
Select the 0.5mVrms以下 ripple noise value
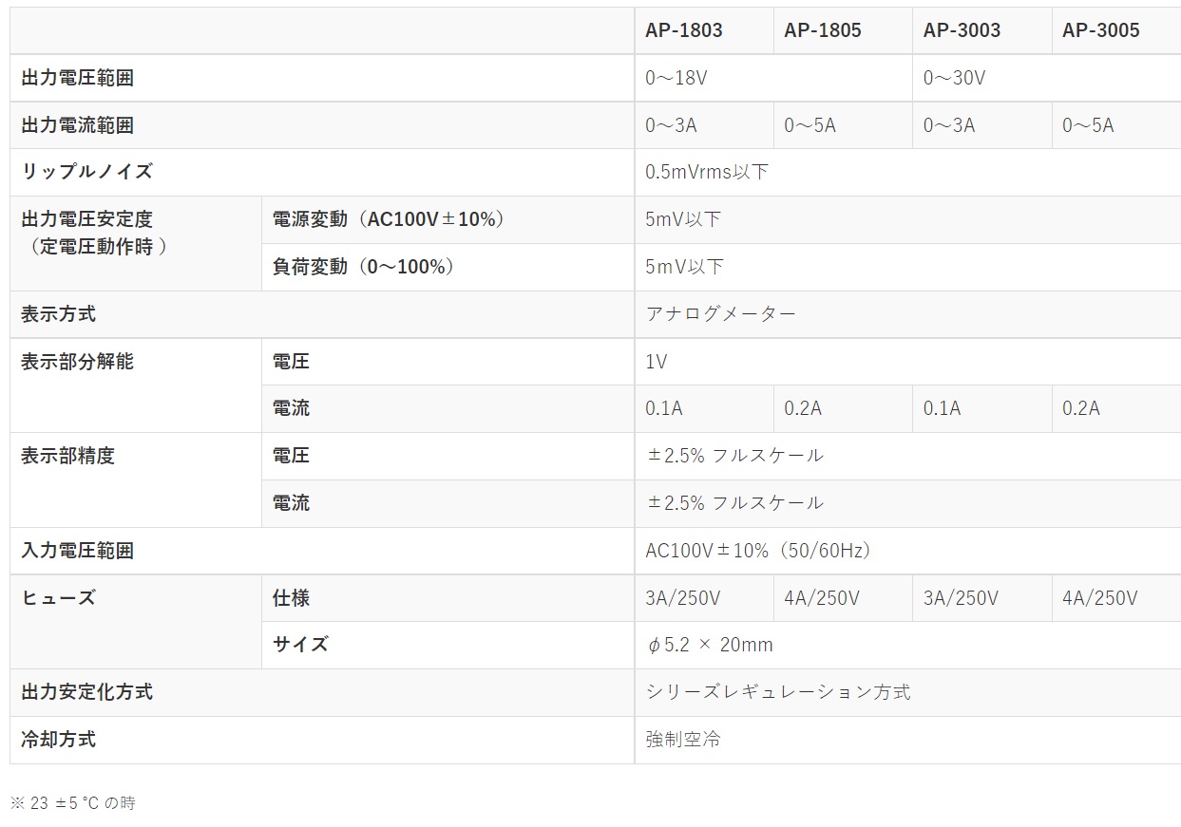point(707,172)
